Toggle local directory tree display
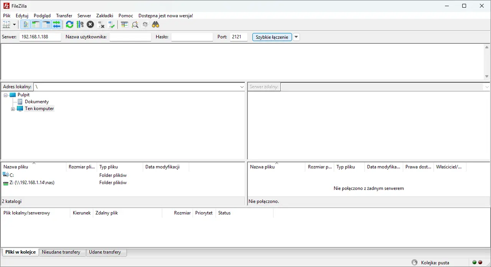 pos(36,25)
